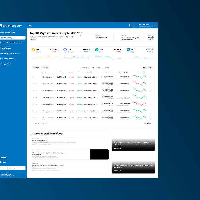Open the 100 rows-per-page dropdown
The height and width of the screenshot is (200, 200).
tap(145, 68)
